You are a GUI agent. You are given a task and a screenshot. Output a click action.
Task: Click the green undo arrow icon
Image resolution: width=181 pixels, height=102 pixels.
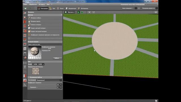tap(30, 8)
